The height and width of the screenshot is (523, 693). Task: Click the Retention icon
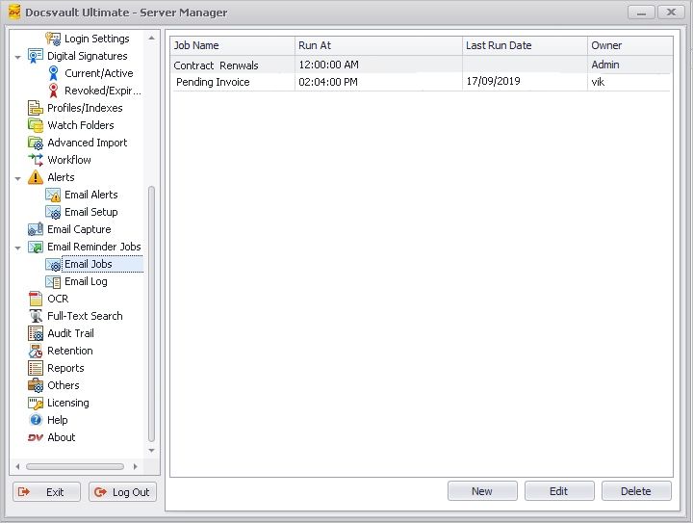(x=36, y=351)
